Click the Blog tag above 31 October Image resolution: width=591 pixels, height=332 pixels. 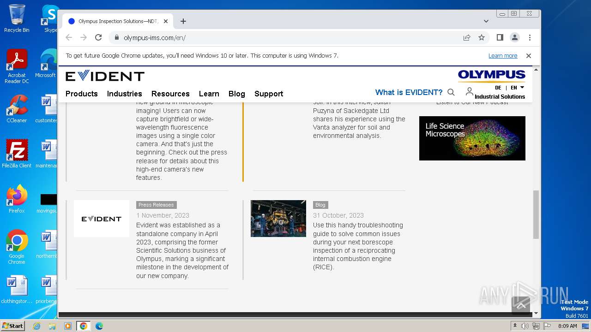pyautogui.click(x=320, y=205)
